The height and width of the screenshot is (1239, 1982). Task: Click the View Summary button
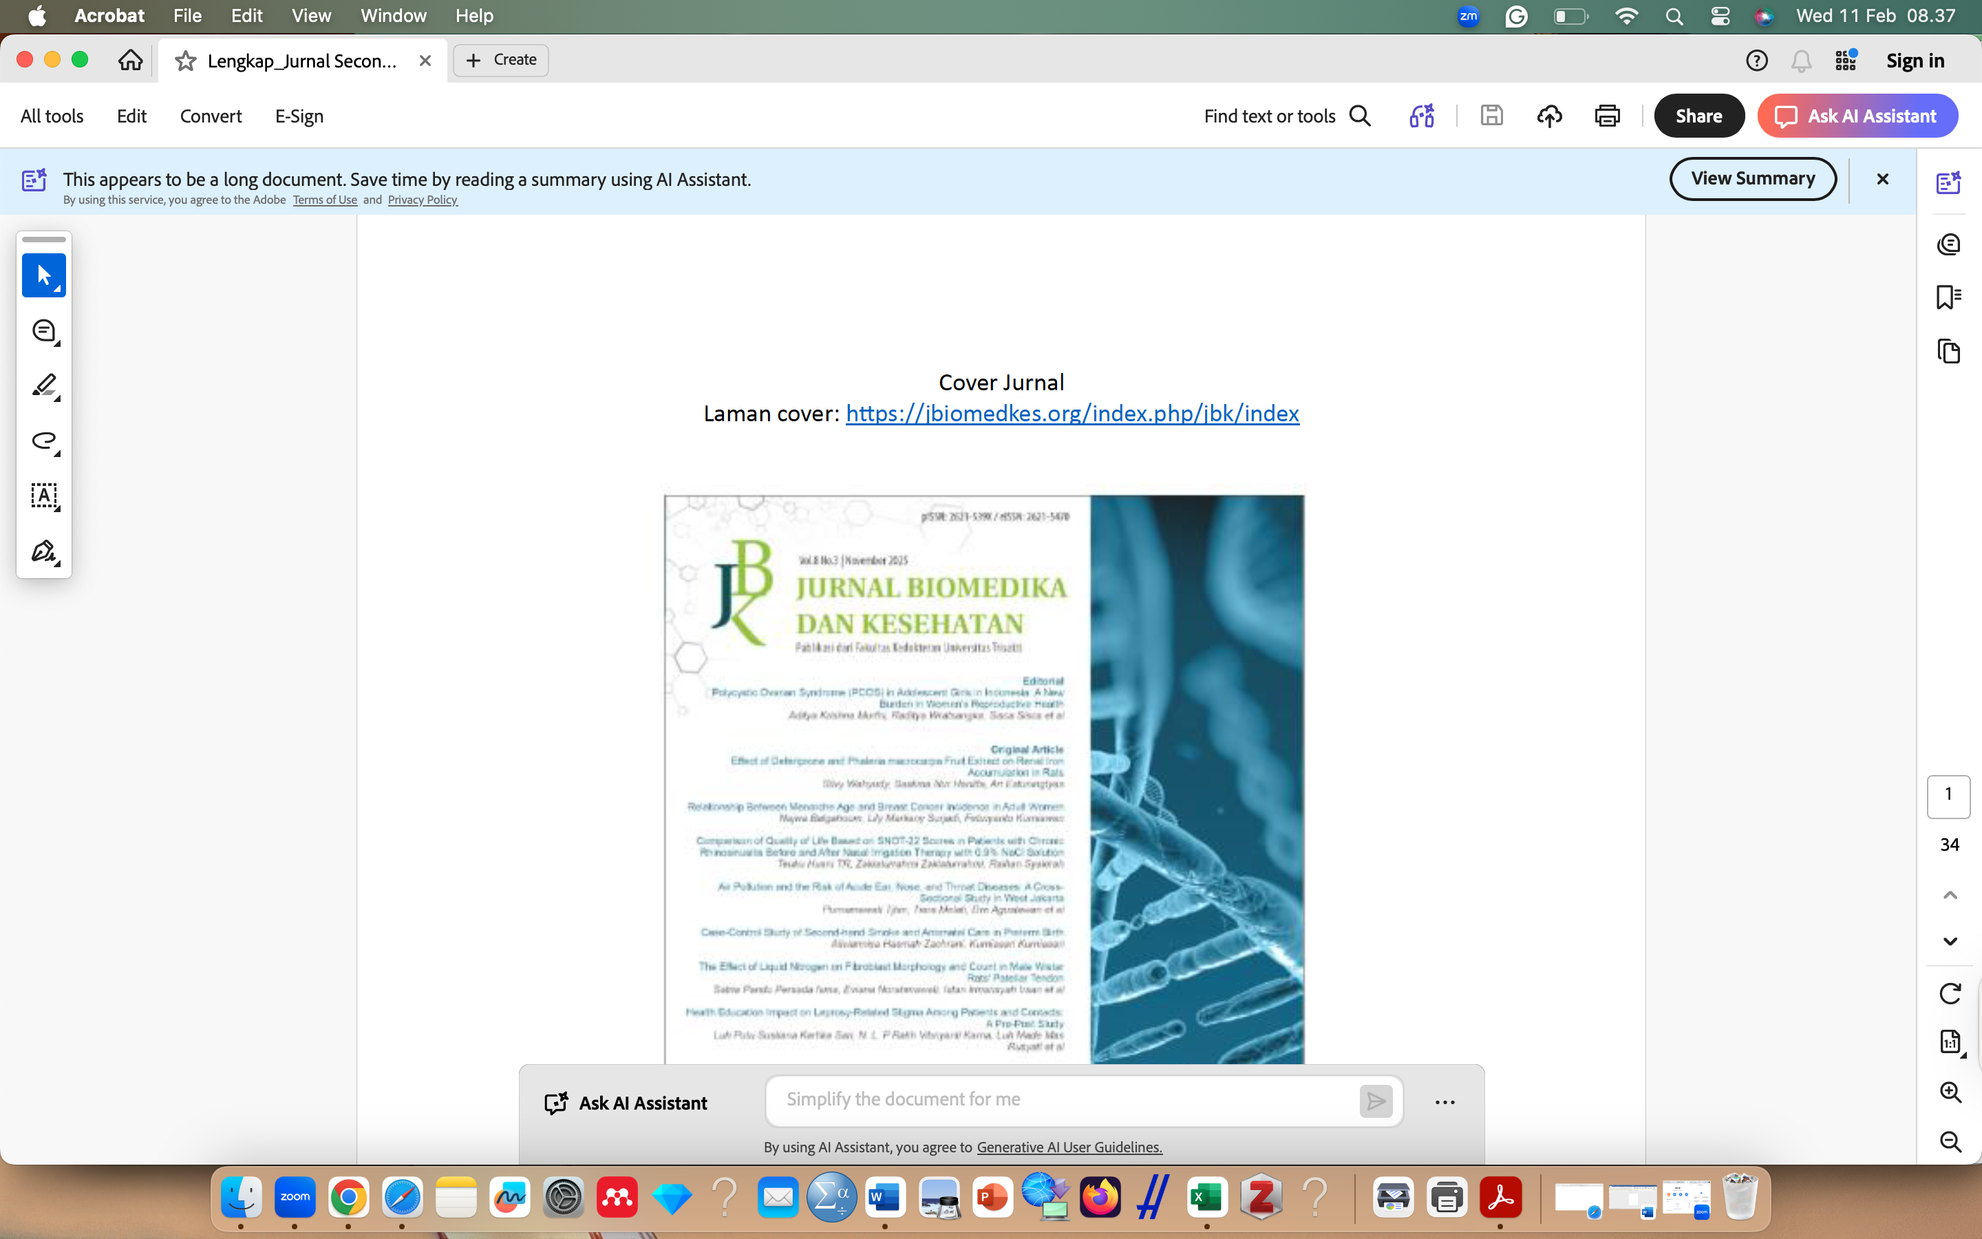(x=1753, y=179)
